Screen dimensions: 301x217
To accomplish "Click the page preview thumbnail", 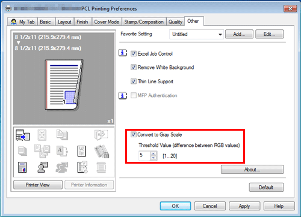I will (64, 85).
